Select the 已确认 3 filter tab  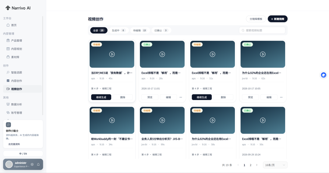[x=161, y=30]
